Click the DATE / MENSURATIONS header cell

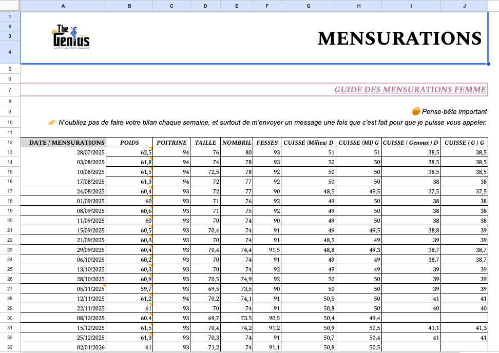63,143
